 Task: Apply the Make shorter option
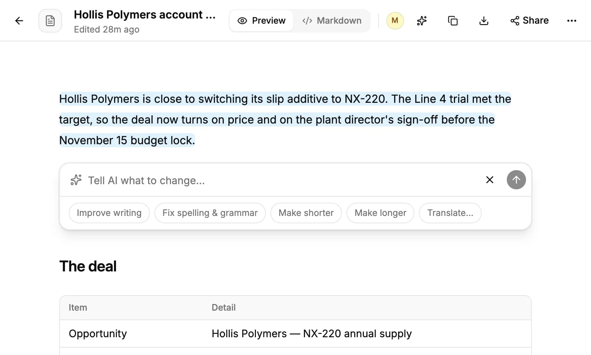[x=306, y=213]
